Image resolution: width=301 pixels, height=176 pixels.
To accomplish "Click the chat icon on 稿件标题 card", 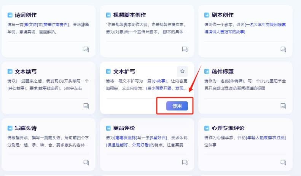I will point(283,106).
